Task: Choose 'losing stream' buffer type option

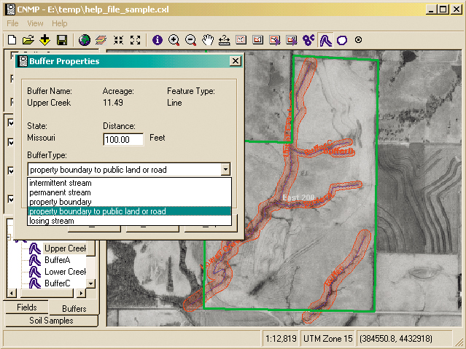Action: pyautogui.click(x=54, y=220)
